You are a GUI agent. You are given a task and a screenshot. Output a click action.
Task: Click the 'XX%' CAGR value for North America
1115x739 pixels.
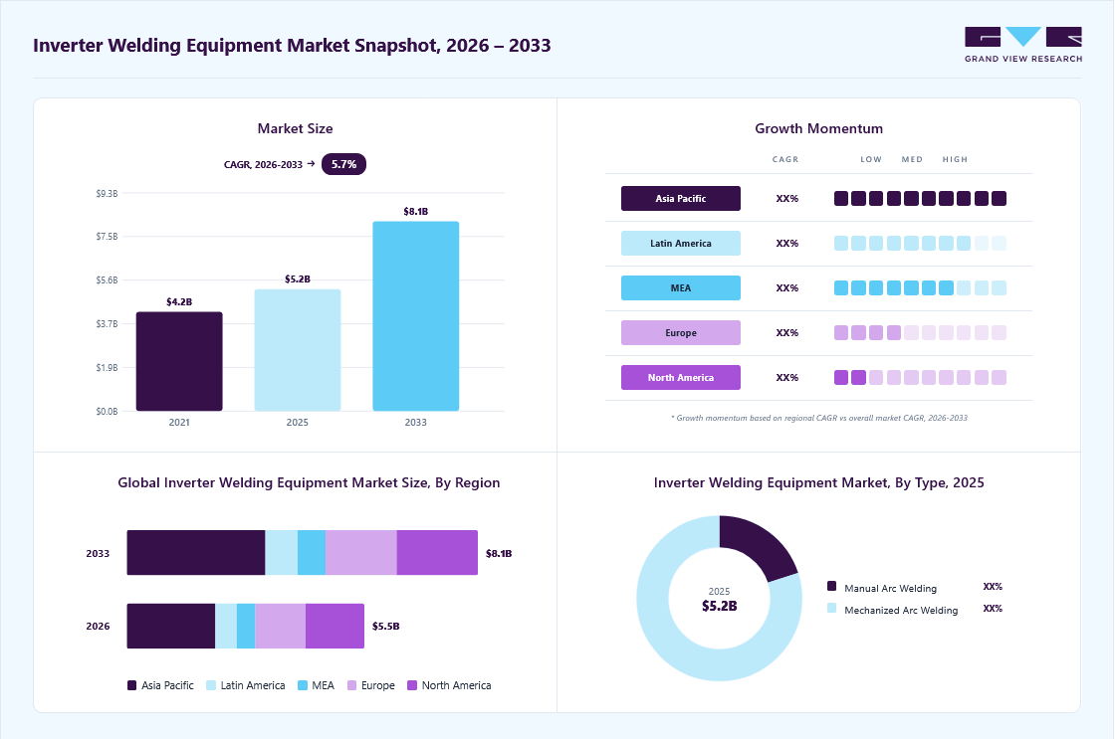point(787,377)
